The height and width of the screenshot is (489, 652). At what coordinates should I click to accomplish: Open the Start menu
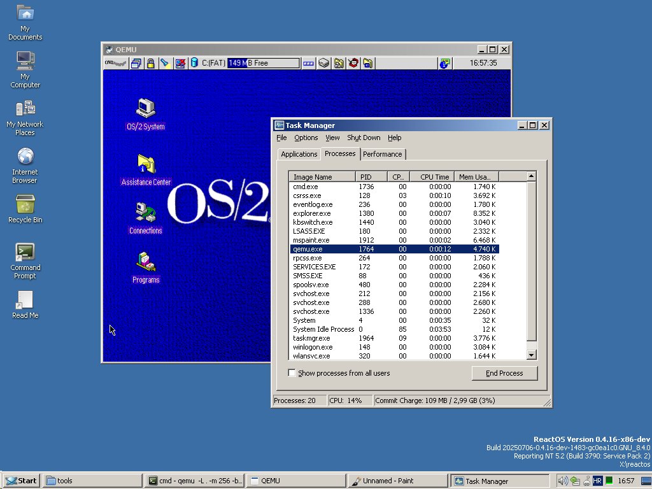21,481
